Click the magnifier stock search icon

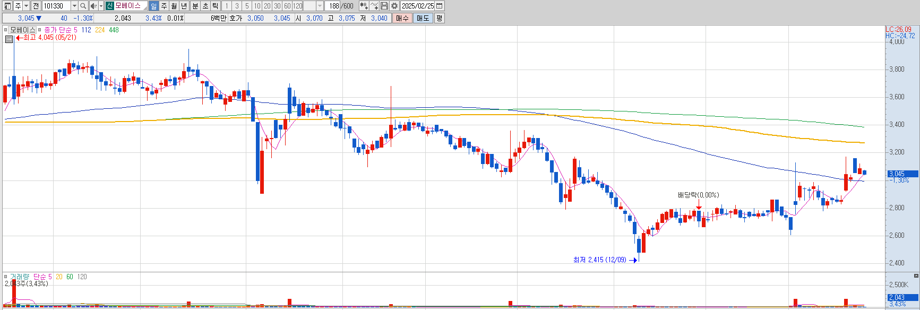(x=83, y=6)
